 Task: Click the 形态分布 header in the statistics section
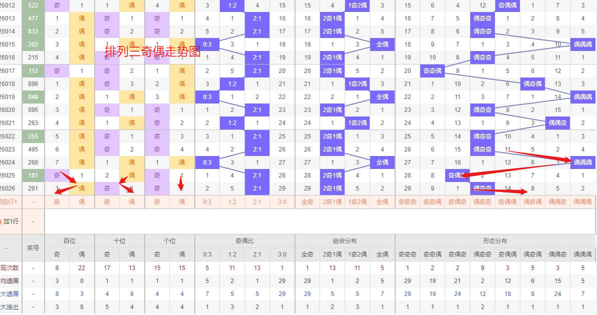coord(495,241)
